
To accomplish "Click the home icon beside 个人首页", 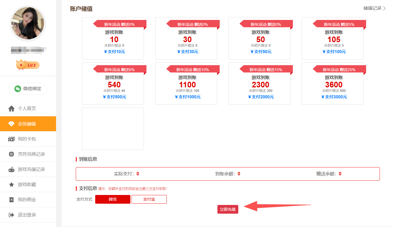I will click(x=11, y=109).
